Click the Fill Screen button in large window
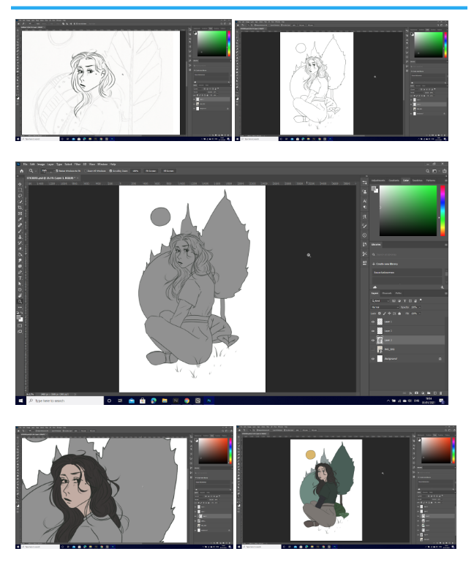Viewport: 474px width, 565px height. pos(168,171)
